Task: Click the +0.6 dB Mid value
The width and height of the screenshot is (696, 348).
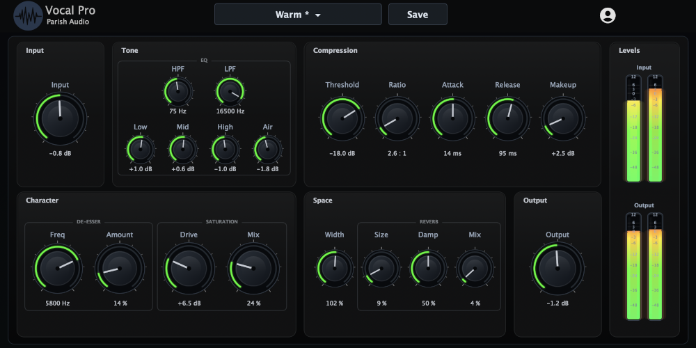Action: tap(183, 169)
